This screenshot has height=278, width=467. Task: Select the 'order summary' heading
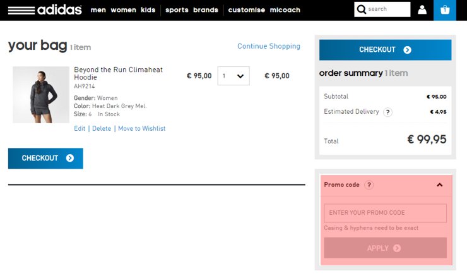point(351,73)
